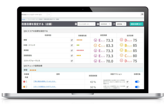Click the Home breadcrumb link

point(24,19)
